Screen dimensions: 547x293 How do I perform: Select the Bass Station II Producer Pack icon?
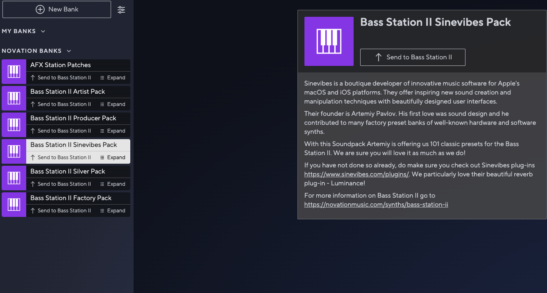click(x=14, y=125)
